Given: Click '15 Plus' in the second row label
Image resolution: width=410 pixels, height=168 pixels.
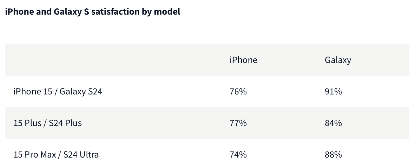Looking at the screenshot, I should (x=27, y=123).
